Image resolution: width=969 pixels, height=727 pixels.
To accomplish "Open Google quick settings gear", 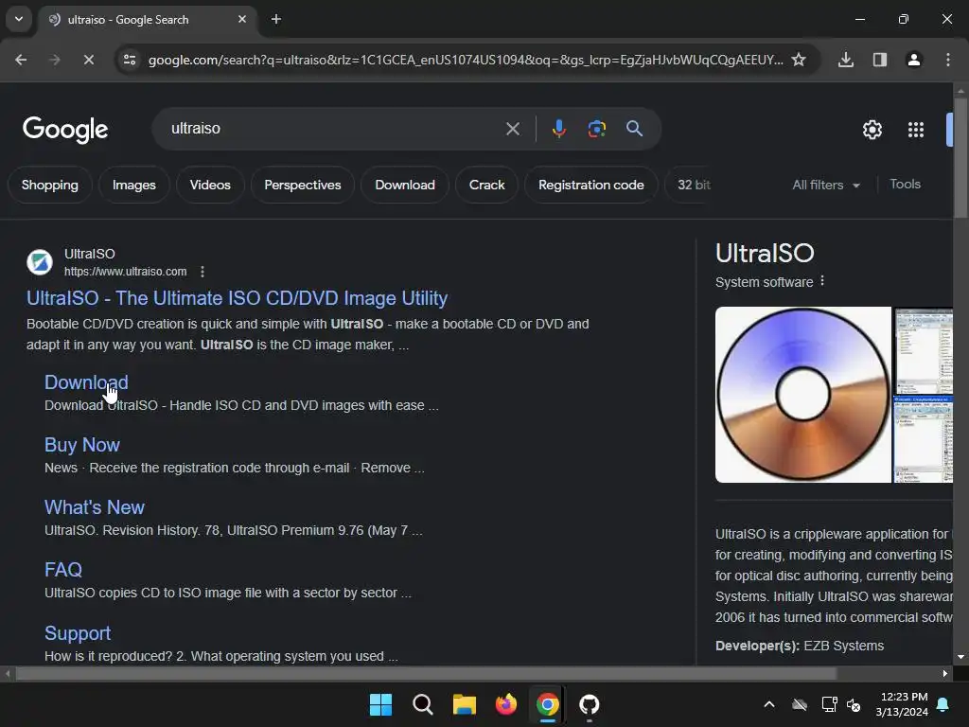I will click(872, 130).
